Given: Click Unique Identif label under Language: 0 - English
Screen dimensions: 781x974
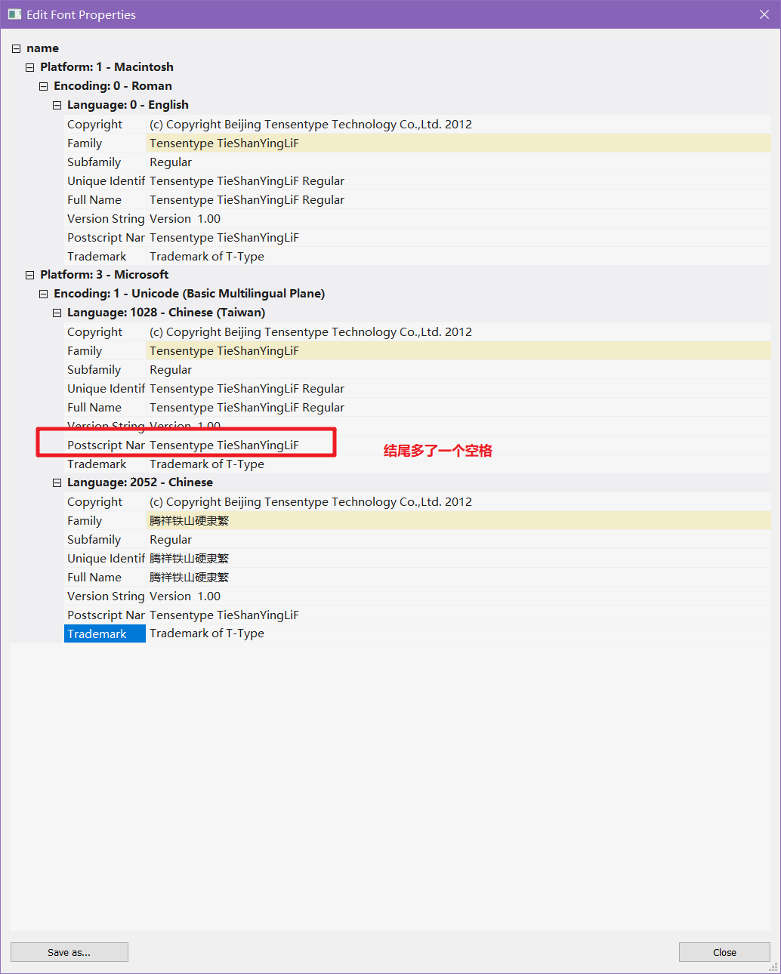Looking at the screenshot, I should (105, 180).
